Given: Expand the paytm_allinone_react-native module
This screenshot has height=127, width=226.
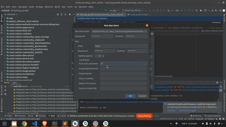Looking at the screenshot, I should click(x=5, y=21).
